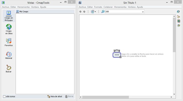Select the ???? concept node

click(117, 55)
